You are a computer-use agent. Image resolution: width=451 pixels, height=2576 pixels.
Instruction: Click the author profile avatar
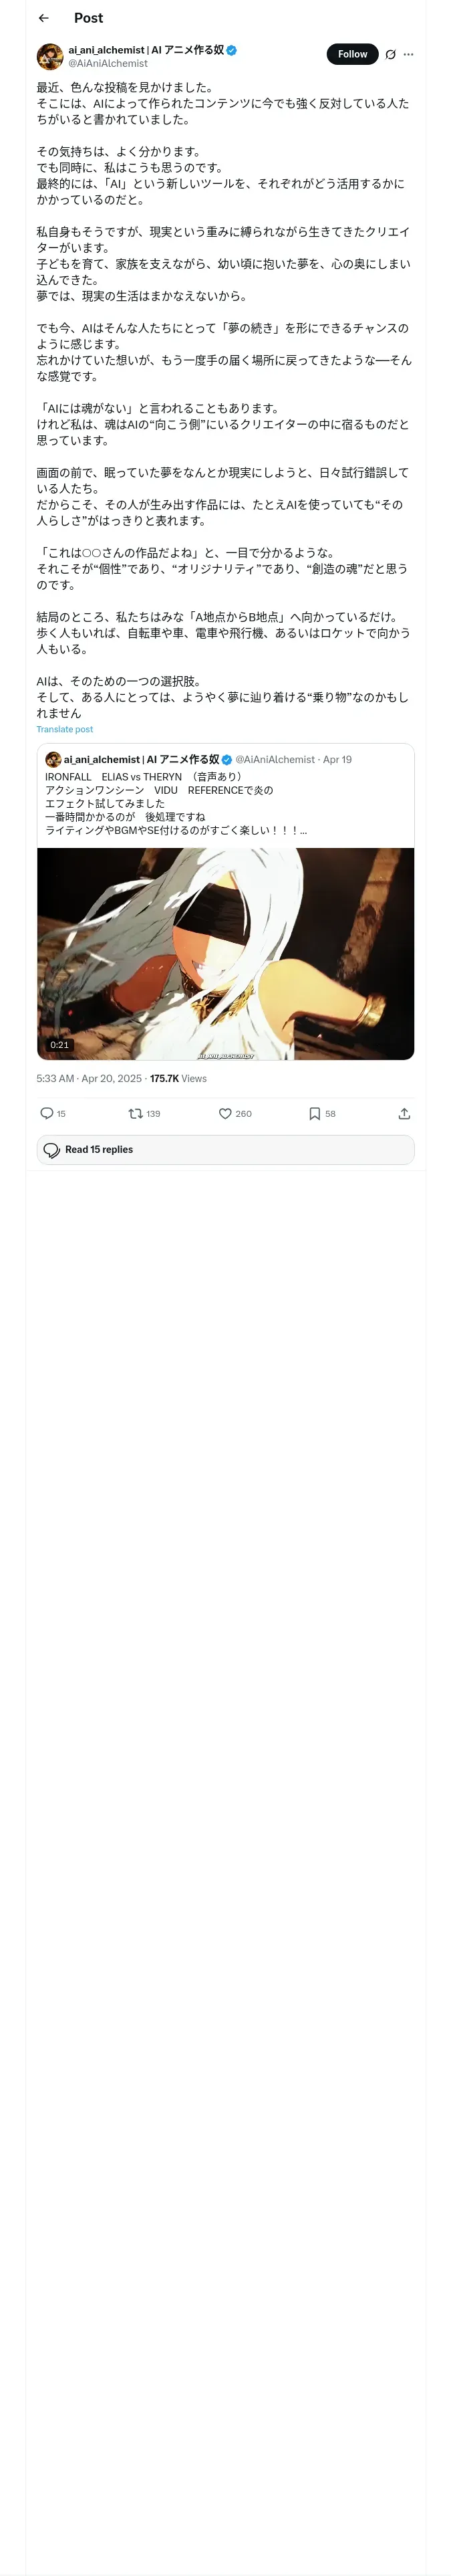50,56
